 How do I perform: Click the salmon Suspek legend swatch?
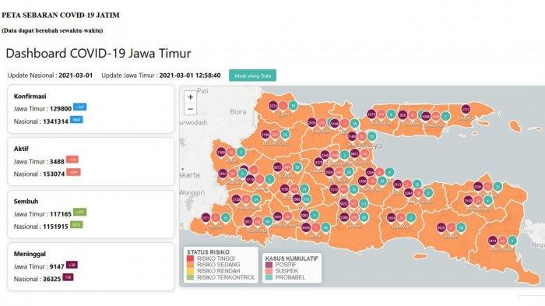pos(269,271)
